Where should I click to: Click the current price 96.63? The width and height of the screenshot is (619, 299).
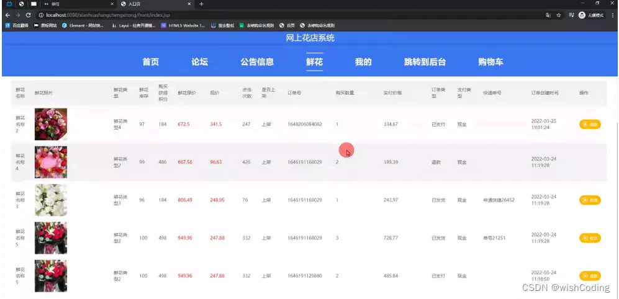[x=216, y=162]
